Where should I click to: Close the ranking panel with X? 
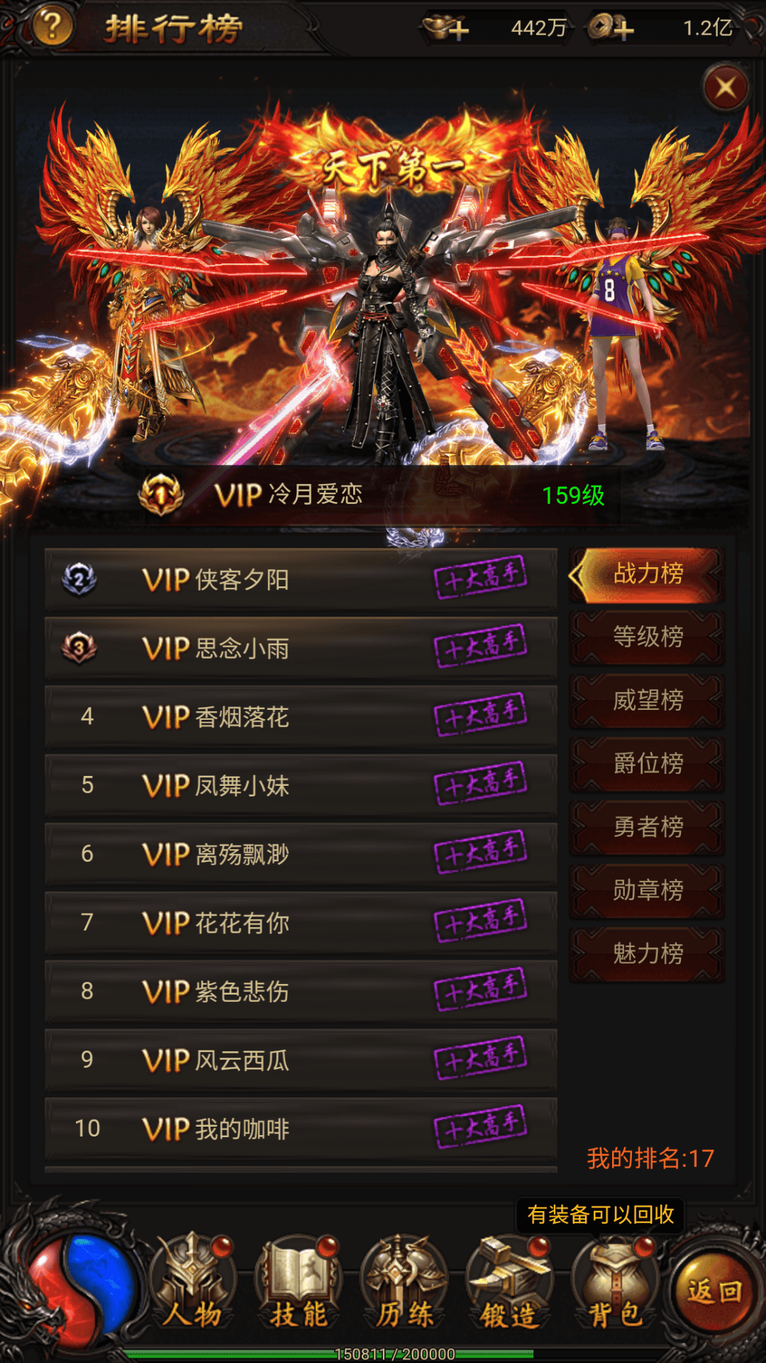point(726,88)
